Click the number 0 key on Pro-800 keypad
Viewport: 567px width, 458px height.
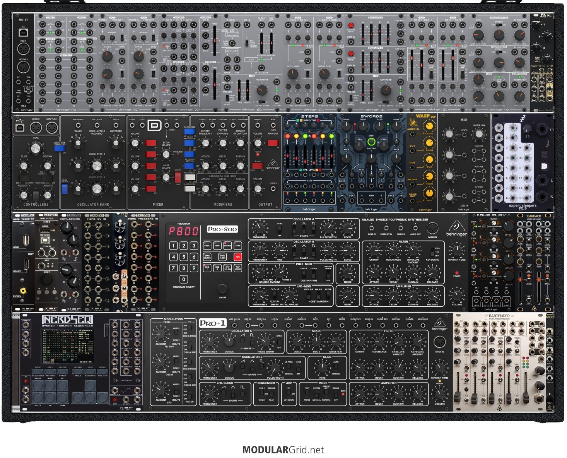point(184,279)
